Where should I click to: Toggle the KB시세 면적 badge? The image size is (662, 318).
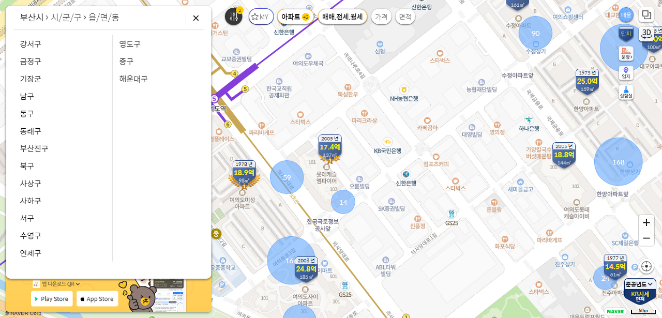click(640, 296)
